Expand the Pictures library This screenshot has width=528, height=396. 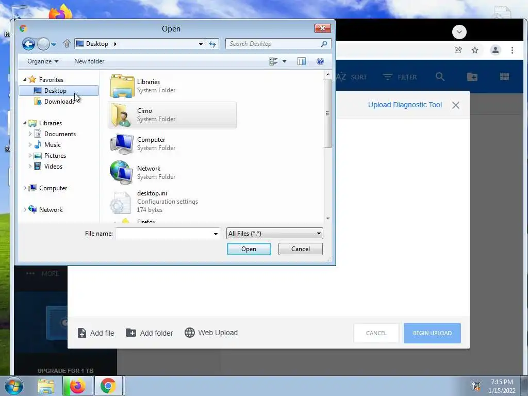pyautogui.click(x=30, y=156)
